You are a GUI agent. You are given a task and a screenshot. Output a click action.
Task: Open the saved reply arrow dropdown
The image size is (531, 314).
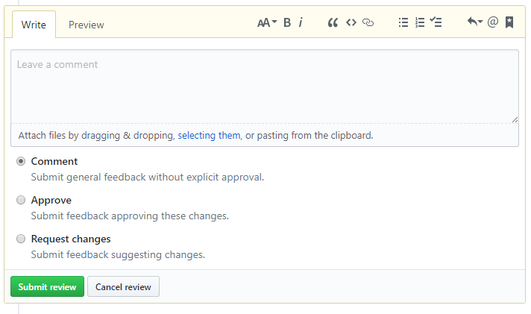475,22
